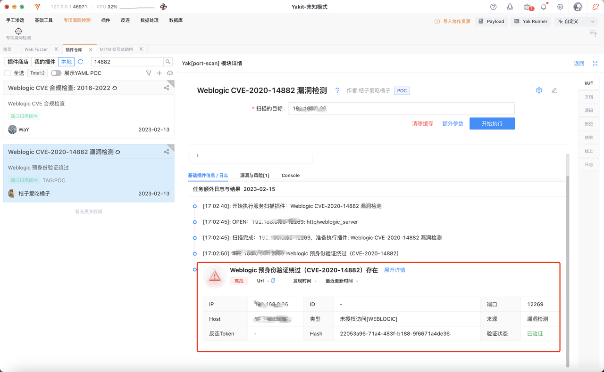Expand vulnerability details via 展开详情
The width and height of the screenshot is (604, 372).
point(394,270)
